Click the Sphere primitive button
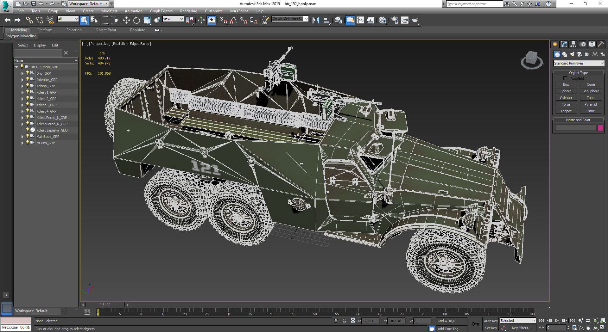The image size is (608, 332). 566,91
